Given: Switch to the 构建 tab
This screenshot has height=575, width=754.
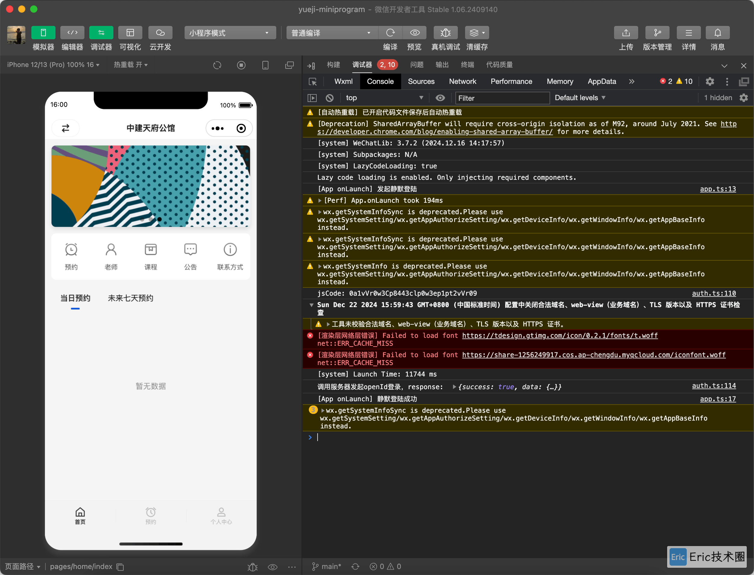Looking at the screenshot, I should pos(333,65).
